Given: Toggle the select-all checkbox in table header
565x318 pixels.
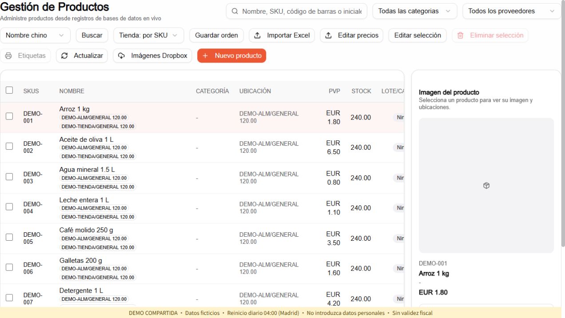Looking at the screenshot, I should [x=9, y=90].
